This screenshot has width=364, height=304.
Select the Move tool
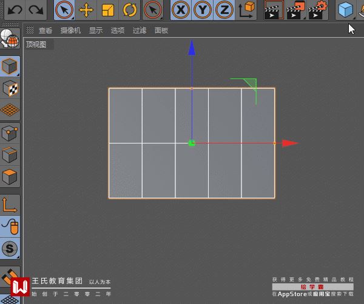coord(86,10)
